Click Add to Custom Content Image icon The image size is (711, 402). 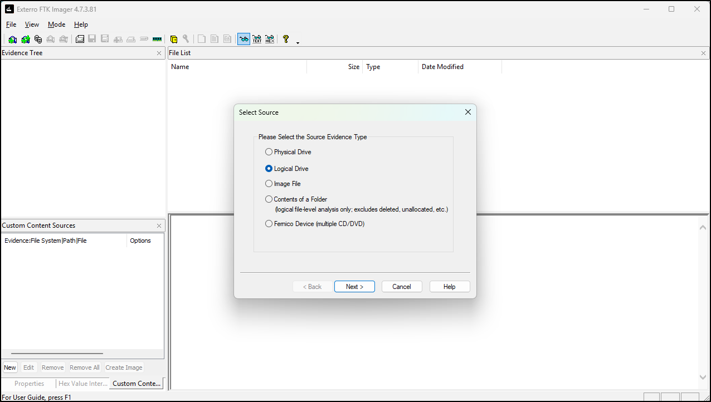[118, 39]
